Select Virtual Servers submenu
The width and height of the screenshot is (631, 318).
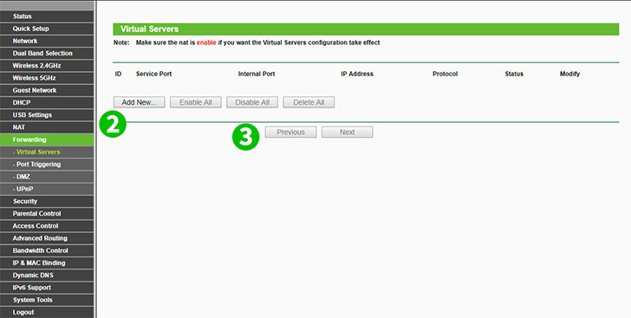click(47, 153)
